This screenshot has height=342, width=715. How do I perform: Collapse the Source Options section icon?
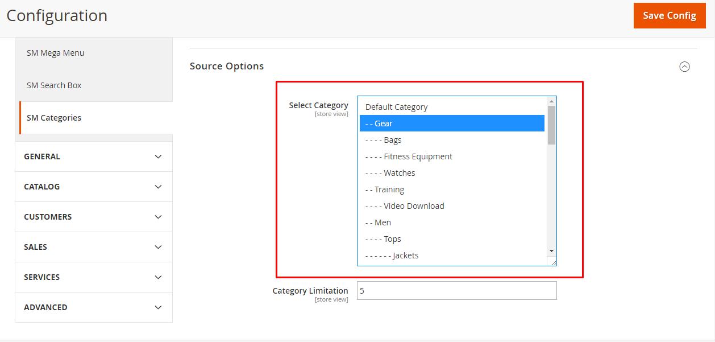684,67
